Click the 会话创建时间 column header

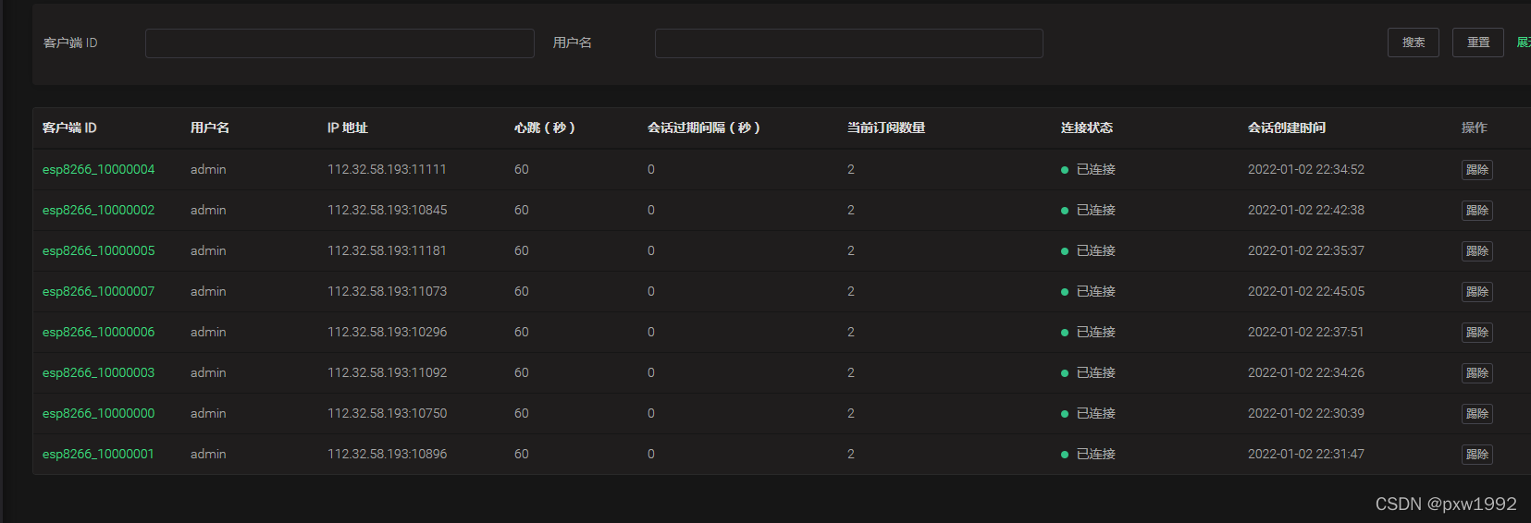[1286, 128]
